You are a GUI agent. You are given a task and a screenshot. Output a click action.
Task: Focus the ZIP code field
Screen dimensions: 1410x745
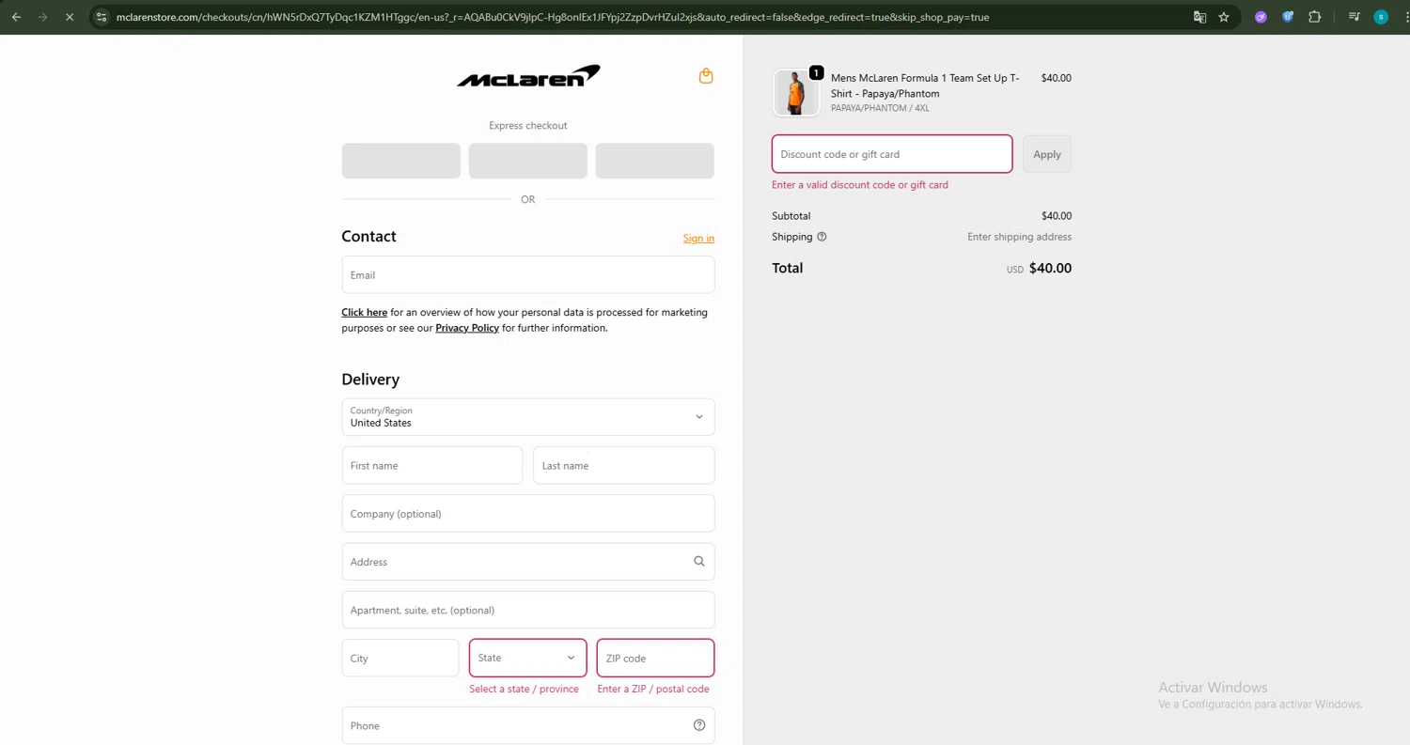(x=655, y=658)
